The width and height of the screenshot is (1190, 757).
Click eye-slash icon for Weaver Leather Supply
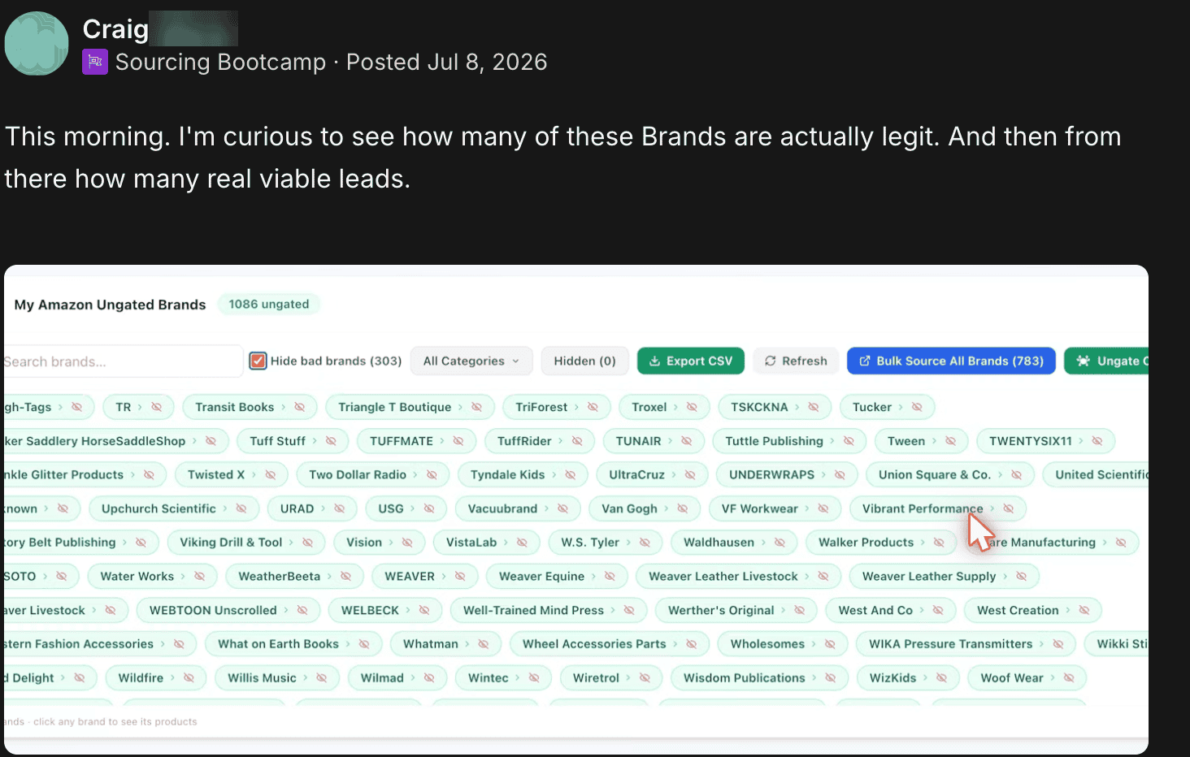[x=1022, y=576]
